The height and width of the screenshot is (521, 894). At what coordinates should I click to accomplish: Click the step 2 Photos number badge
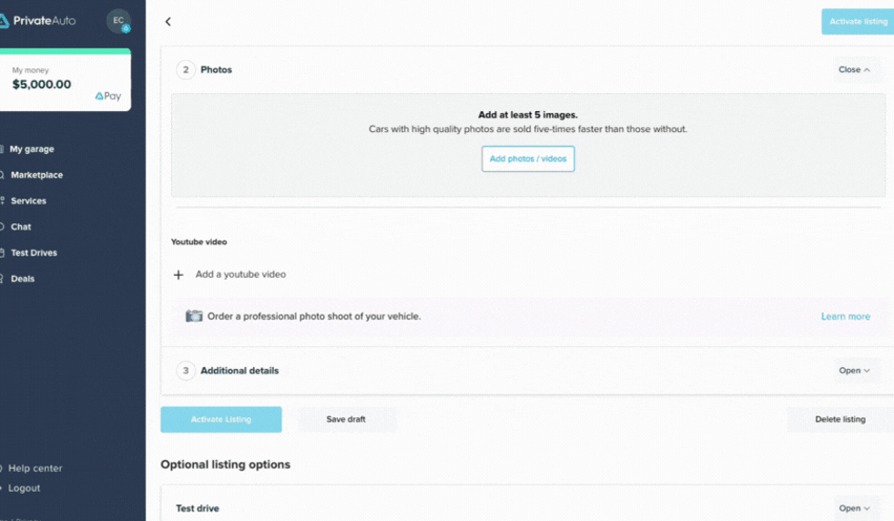pyautogui.click(x=186, y=69)
